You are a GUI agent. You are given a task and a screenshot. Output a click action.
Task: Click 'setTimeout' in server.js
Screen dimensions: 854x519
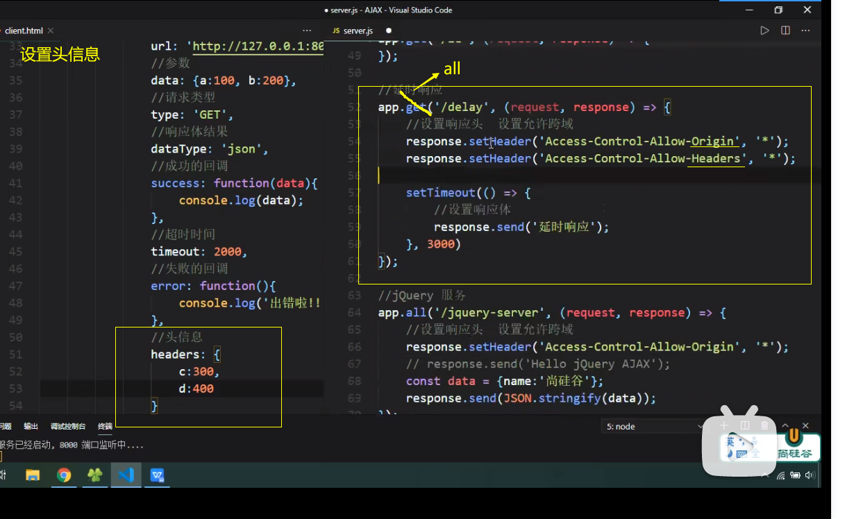click(x=441, y=193)
